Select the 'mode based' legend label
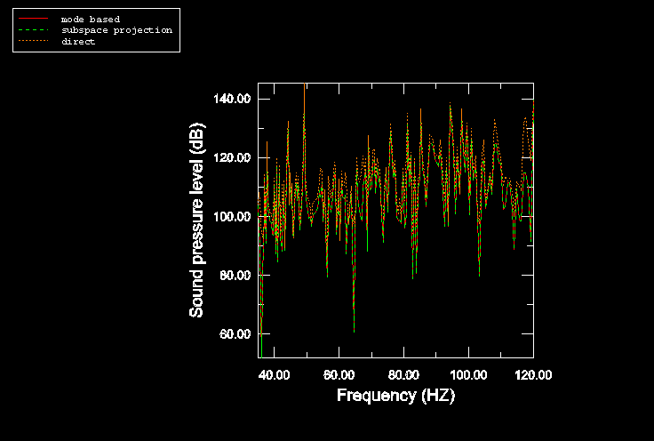 [x=90, y=19]
